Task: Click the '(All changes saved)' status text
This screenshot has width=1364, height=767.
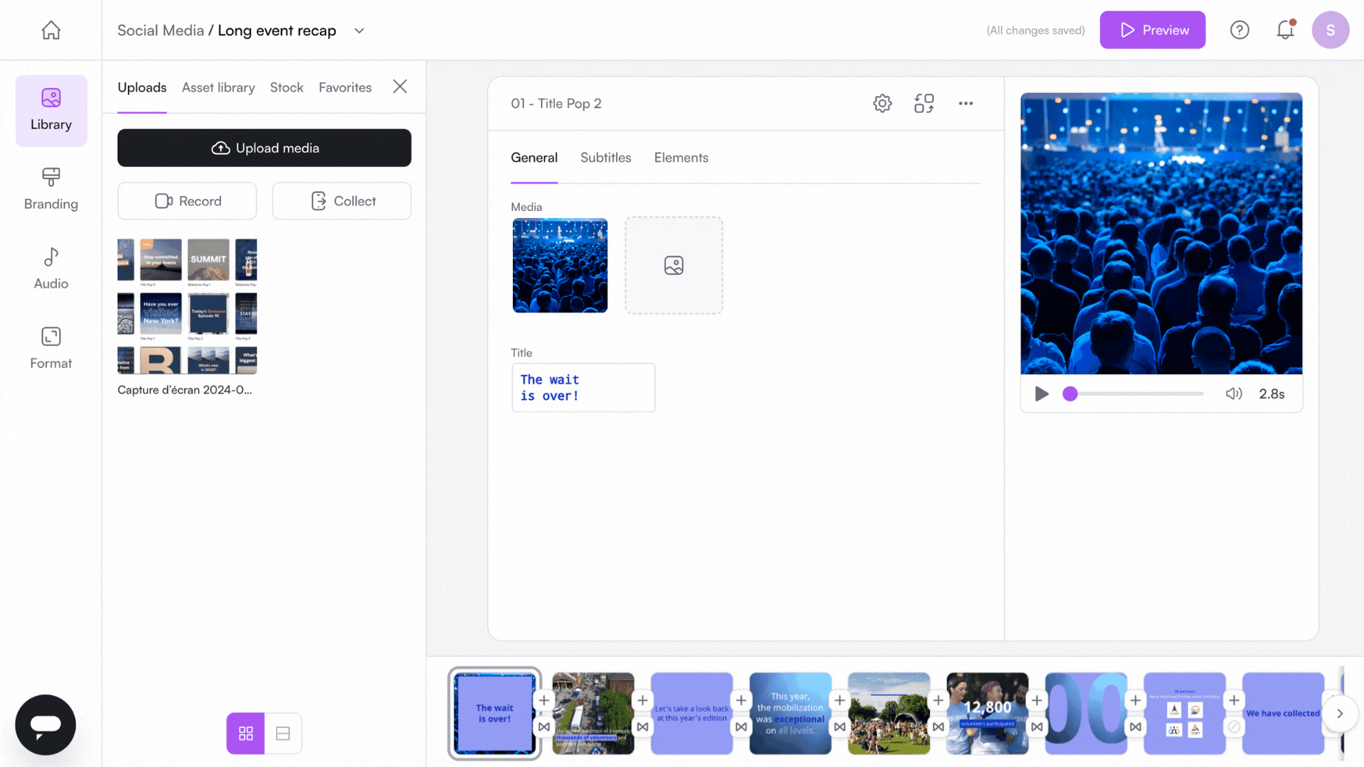Action: click(1036, 31)
